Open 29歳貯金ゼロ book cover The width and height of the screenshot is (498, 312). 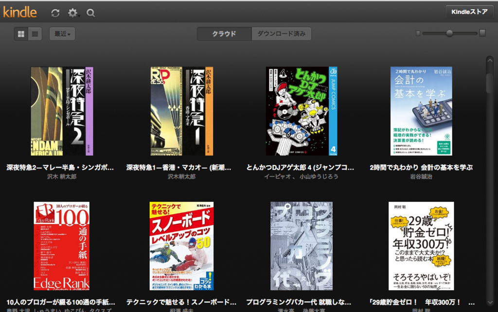click(421, 246)
